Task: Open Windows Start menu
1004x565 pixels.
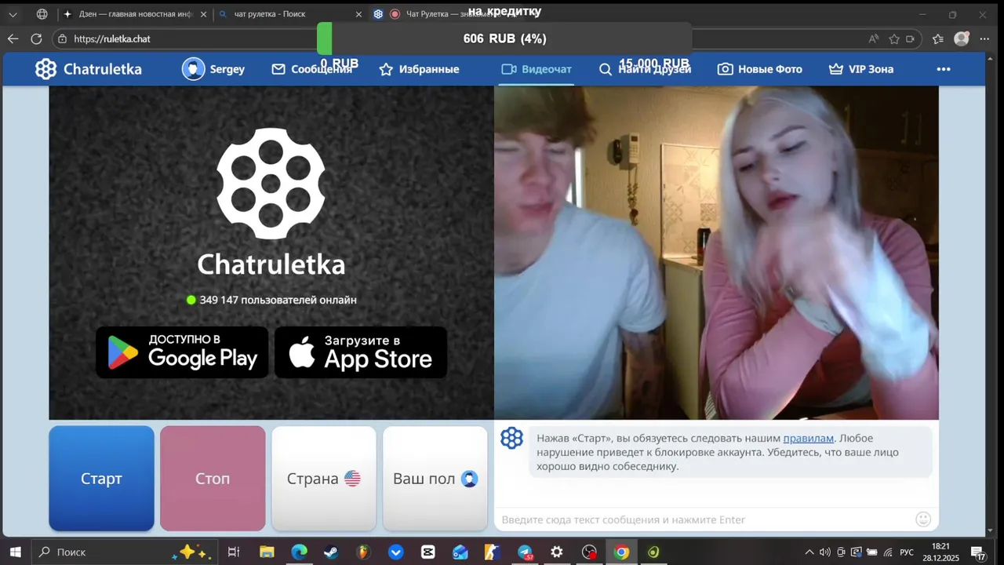Action: [x=14, y=552]
